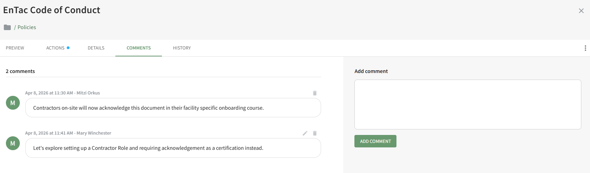The width and height of the screenshot is (590, 173).
Task: Focus the Add comment text area
Action: click(467, 104)
